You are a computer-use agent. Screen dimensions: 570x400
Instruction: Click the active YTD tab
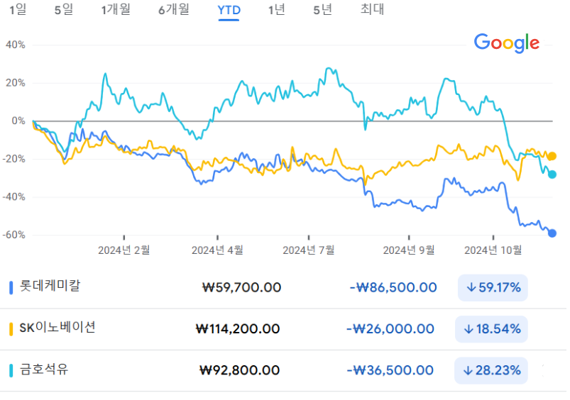click(x=229, y=10)
